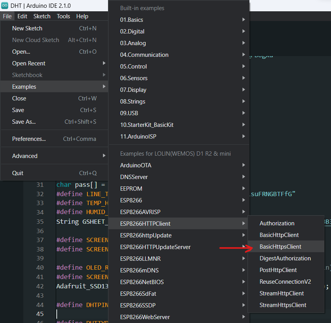Expand ArduinoOTA examples
The height and width of the screenshot is (323, 331).
[179, 165]
